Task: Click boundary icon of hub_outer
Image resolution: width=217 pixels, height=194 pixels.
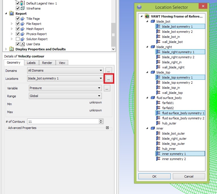Action: pos(158,123)
